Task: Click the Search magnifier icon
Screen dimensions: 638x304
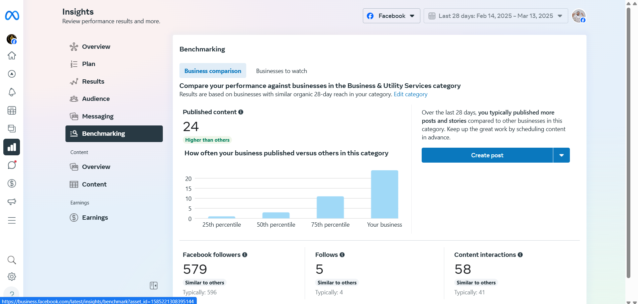Action: [12, 260]
